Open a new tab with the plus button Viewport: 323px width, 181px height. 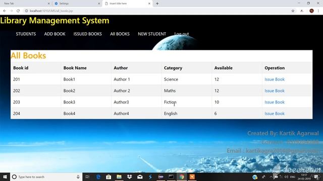click(157, 4)
